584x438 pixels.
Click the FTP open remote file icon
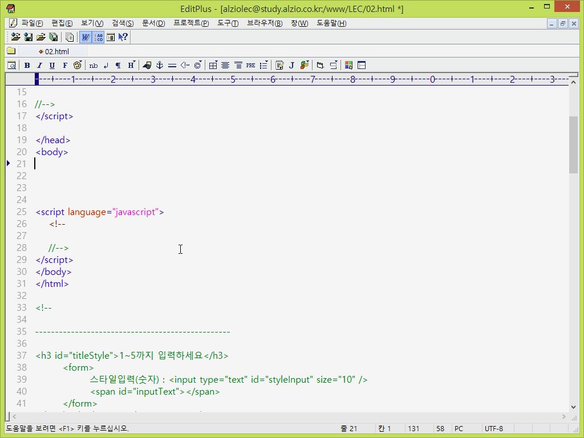[x=15, y=37]
